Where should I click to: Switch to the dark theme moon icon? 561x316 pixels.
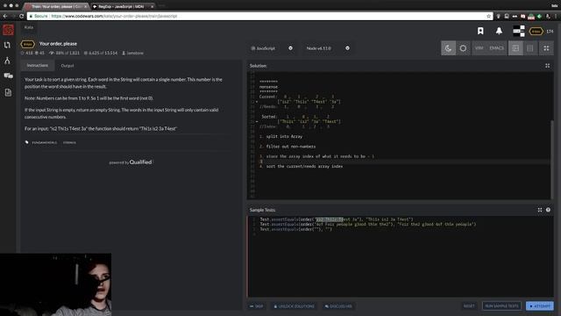tap(448, 48)
